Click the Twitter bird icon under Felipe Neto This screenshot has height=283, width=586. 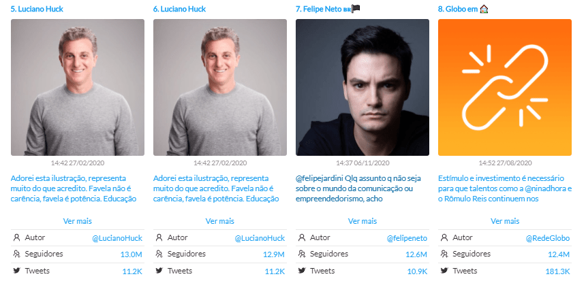[302, 271]
